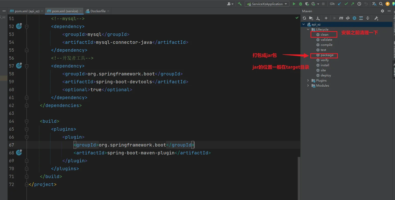The width and height of the screenshot is (395, 200).
Task: Open the user account dropdown in toolbar
Action: [230, 4]
